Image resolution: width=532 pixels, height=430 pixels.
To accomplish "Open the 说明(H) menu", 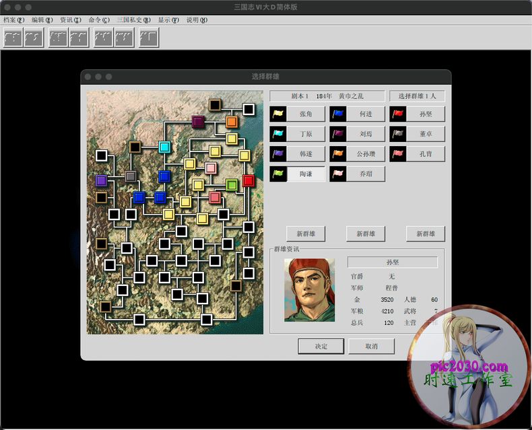I will [197, 20].
